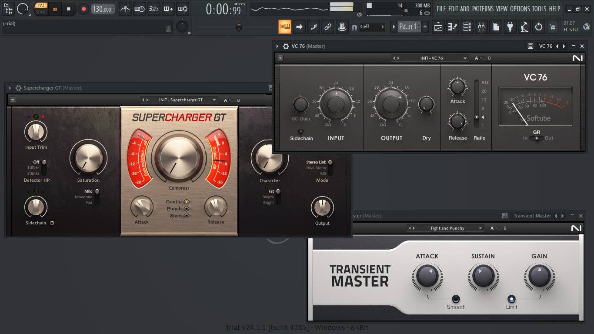Image resolution: width=594 pixels, height=334 pixels.
Task: Select Gentle mode in Supercharger GT
Action: pyautogui.click(x=187, y=202)
